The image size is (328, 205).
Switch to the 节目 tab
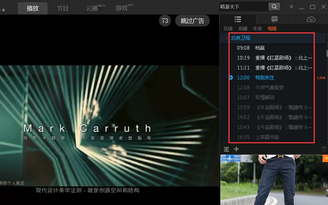(62, 8)
